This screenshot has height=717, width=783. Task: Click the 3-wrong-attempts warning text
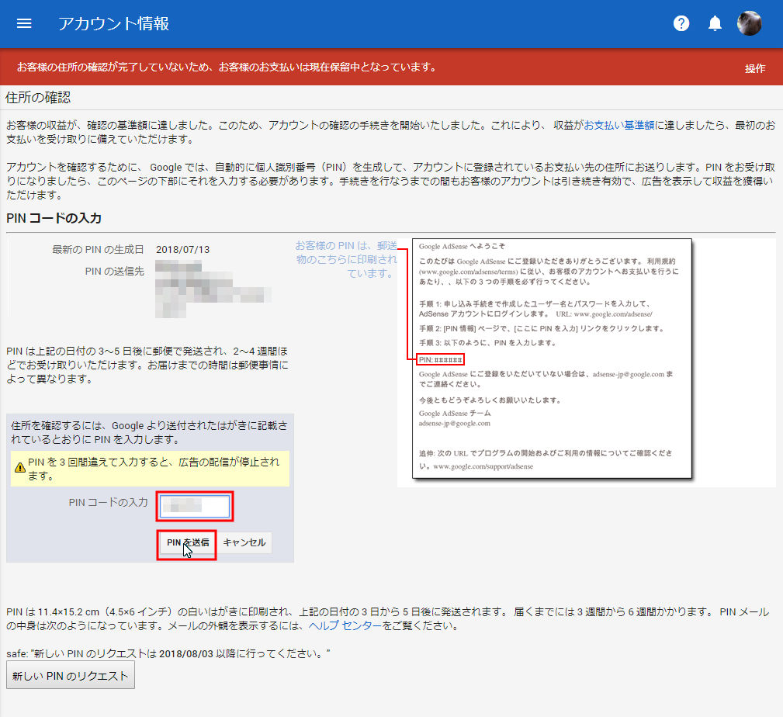(x=154, y=469)
